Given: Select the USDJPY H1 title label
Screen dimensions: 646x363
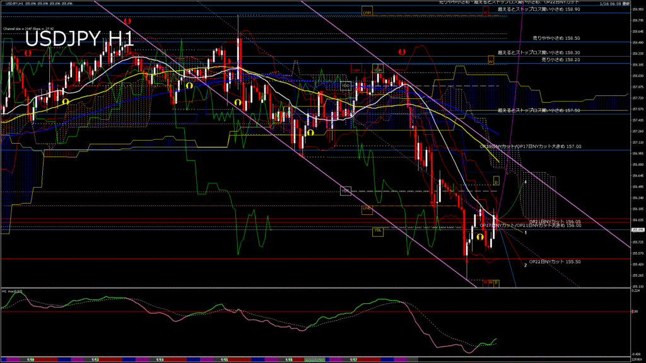Looking at the screenshot, I should (x=79, y=39).
